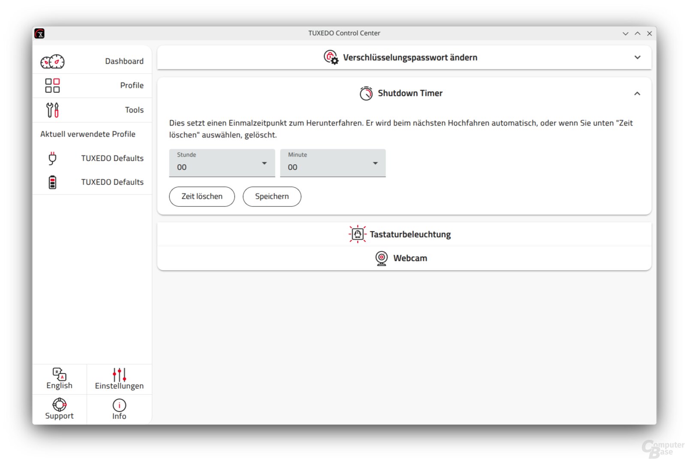This screenshot has height=463, width=689.
Task: Expand the Webcam section title
Action: [410, 258]
